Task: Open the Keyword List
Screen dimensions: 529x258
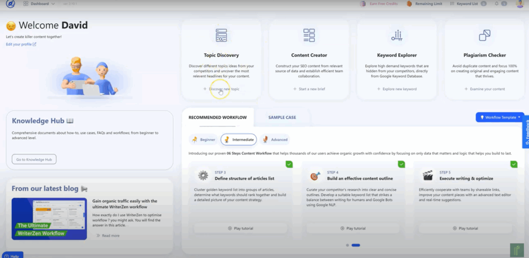Action: pos(468,4)
